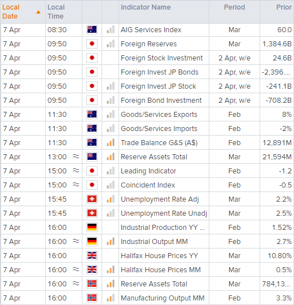Click importance bars icon for Trade Balance G&S
The image size is (294, 305).
[111, 142]
